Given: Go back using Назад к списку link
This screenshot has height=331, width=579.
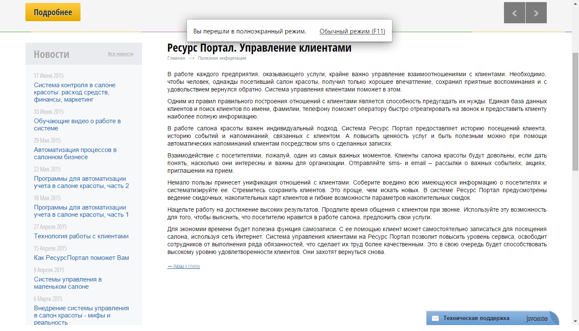Looking at the screenshot, I should tap(184, 266).
